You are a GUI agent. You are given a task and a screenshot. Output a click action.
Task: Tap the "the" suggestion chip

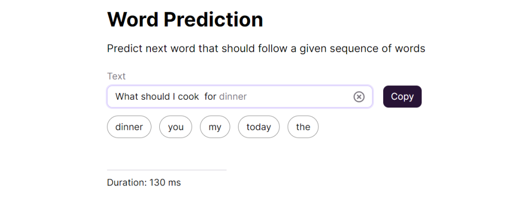click(303, 127)
